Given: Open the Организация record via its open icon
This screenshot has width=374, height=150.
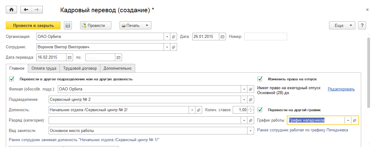Looking at the screenshot, I should tap(174, 37).
